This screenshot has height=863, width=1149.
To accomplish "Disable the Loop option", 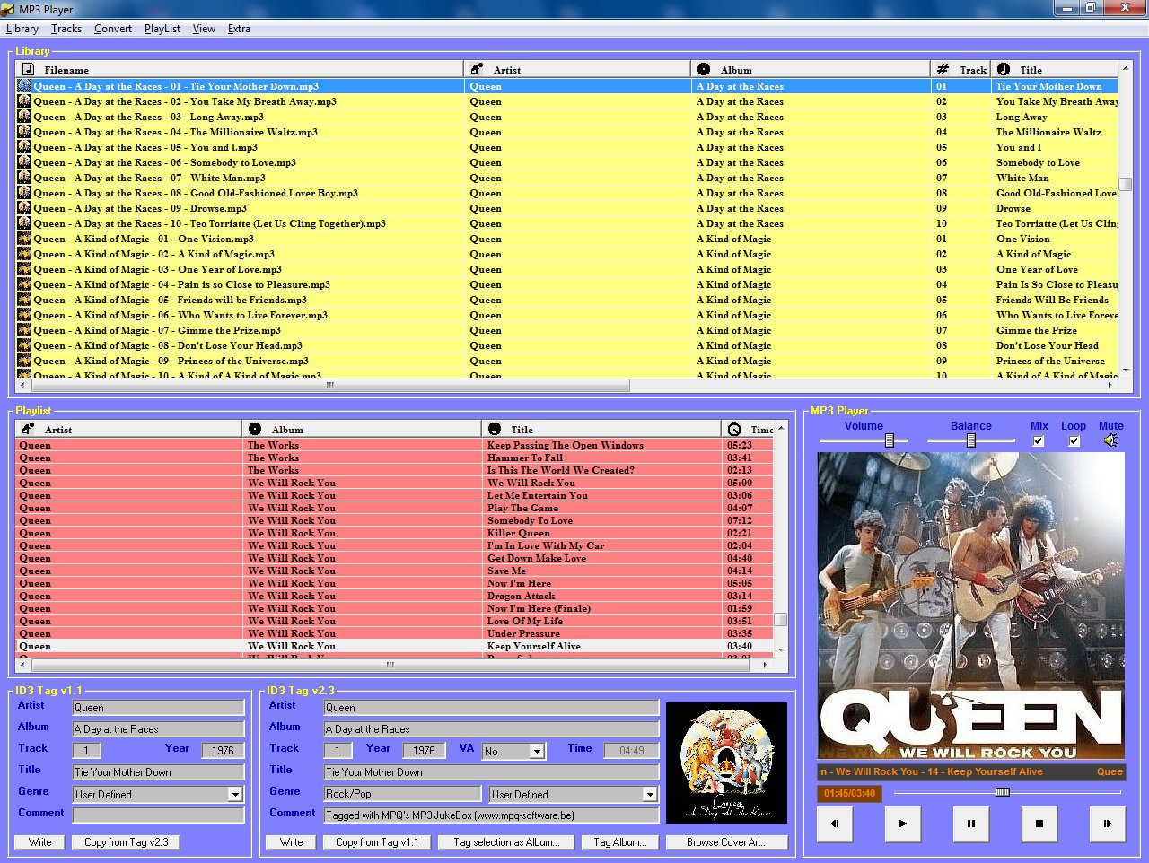I will tap(1073, 440).
